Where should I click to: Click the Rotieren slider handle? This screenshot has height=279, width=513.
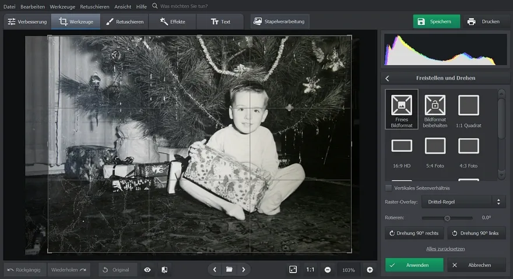[447, 218]
